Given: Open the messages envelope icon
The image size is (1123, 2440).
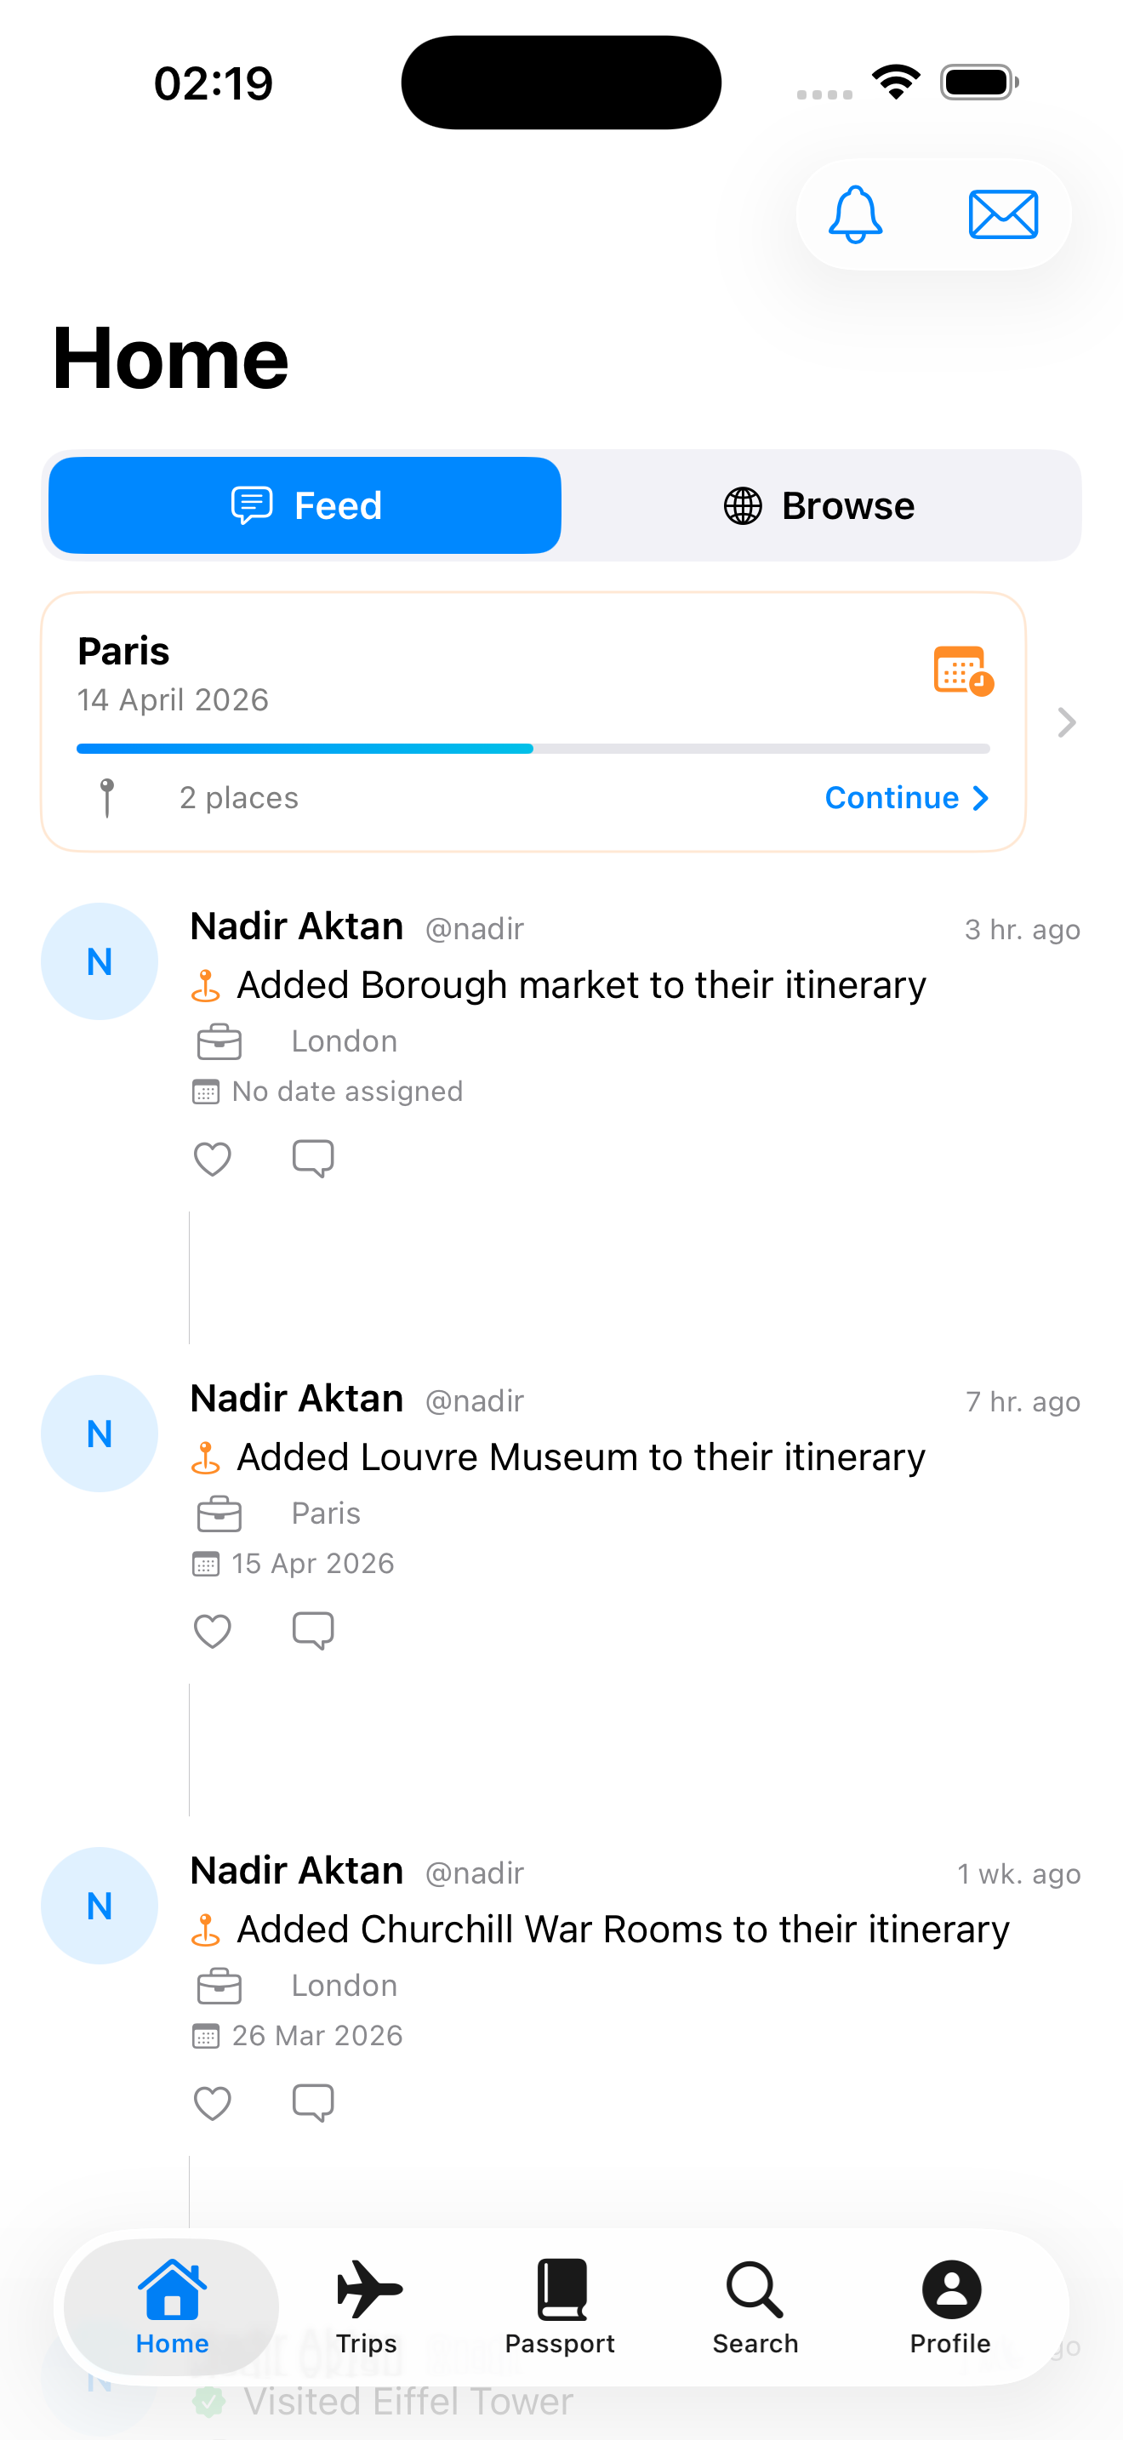Looking at the screenshot, I should click(1003, 214).
